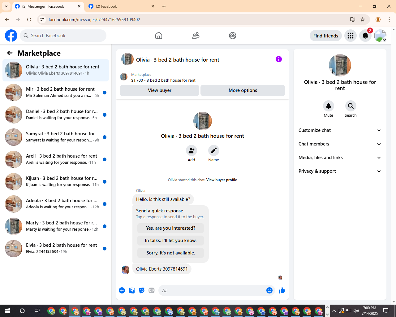
Task: Choose a GIF icon in composer
Action: (x=152, y=290)
